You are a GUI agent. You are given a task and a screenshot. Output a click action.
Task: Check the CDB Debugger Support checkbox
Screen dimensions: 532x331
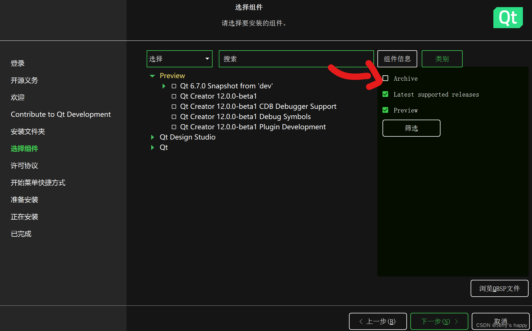click(174, 107)
